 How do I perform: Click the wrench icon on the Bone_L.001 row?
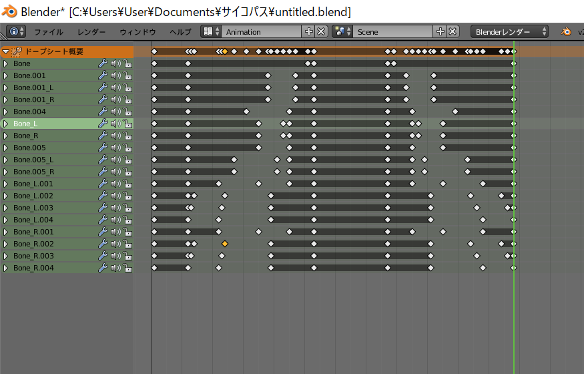103,184
